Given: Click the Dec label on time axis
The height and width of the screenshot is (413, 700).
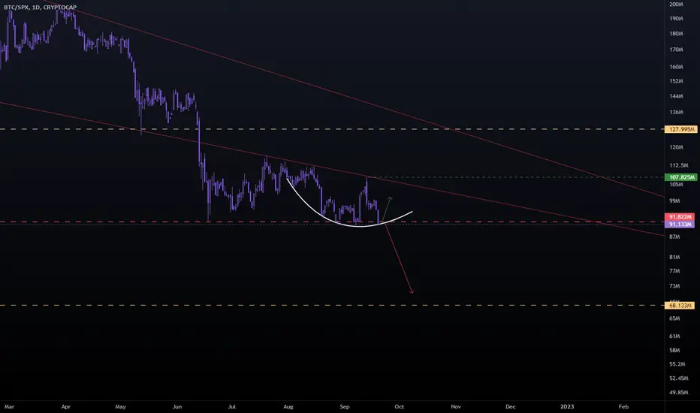Looking at the screenshot, I should [x=510, y=407].
